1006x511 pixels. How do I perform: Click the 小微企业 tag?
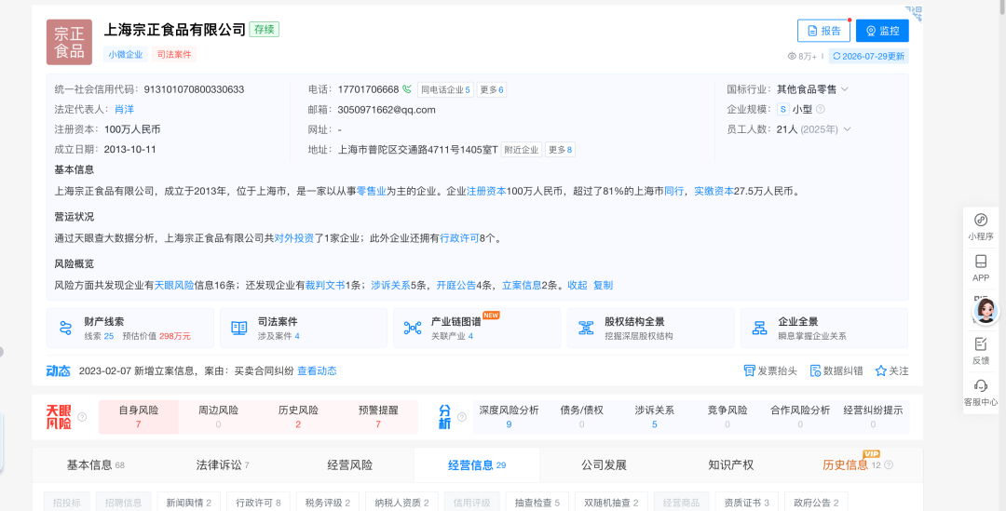click(126, 55)
